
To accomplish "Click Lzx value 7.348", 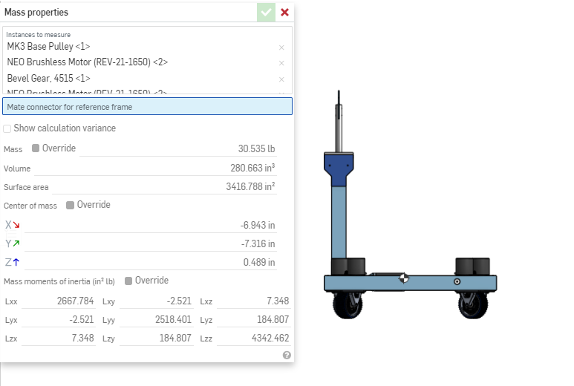I will tap(82, 338).
